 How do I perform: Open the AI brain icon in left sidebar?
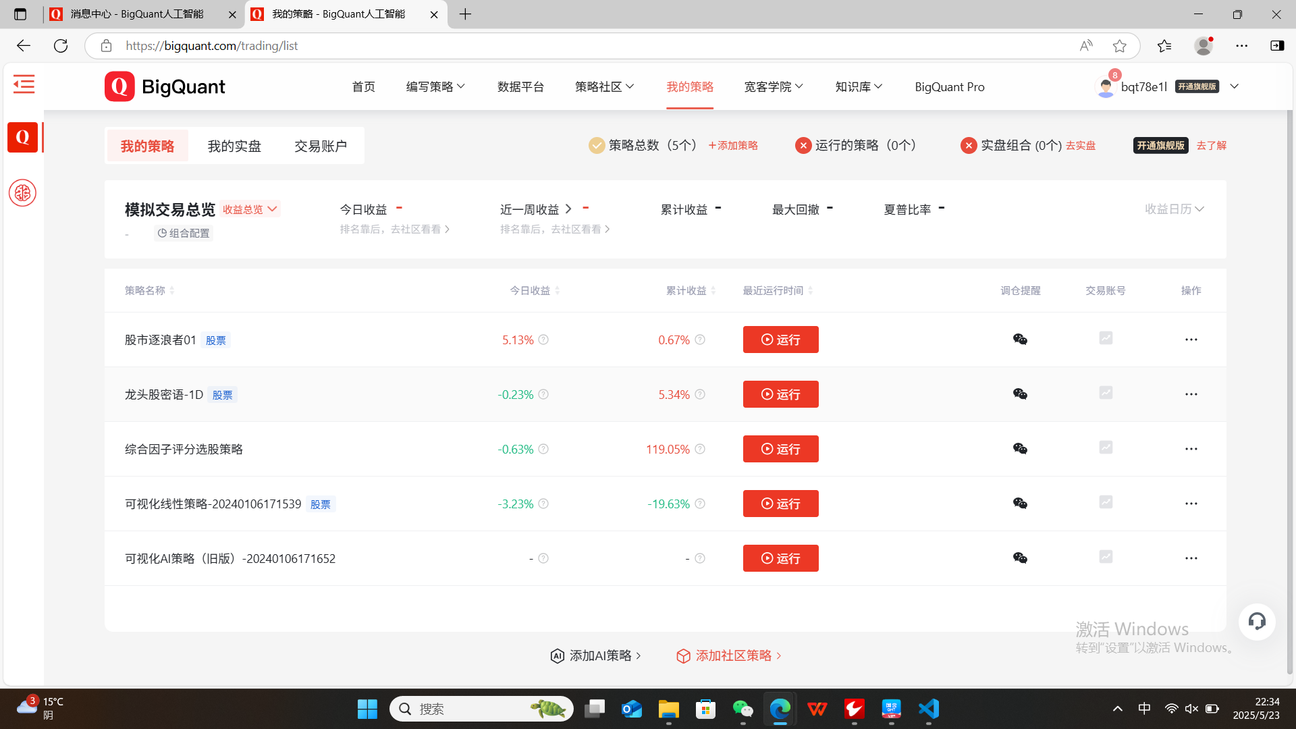(x=22, y=193)
